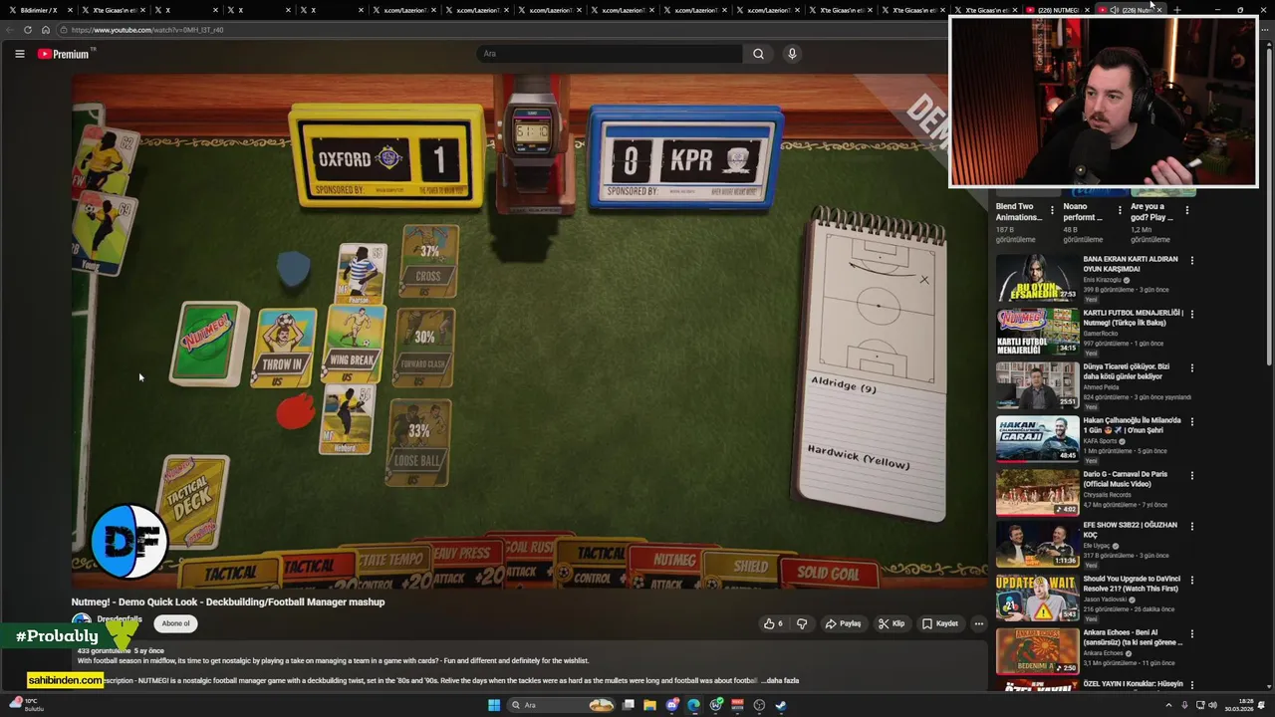Viewport: 1275px width, 717px height.
Task: Open the volume icon in the system tray
Action: (1212, 705)
